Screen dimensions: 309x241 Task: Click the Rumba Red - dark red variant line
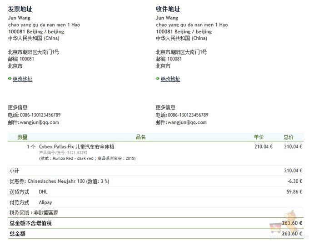[87, 158]
